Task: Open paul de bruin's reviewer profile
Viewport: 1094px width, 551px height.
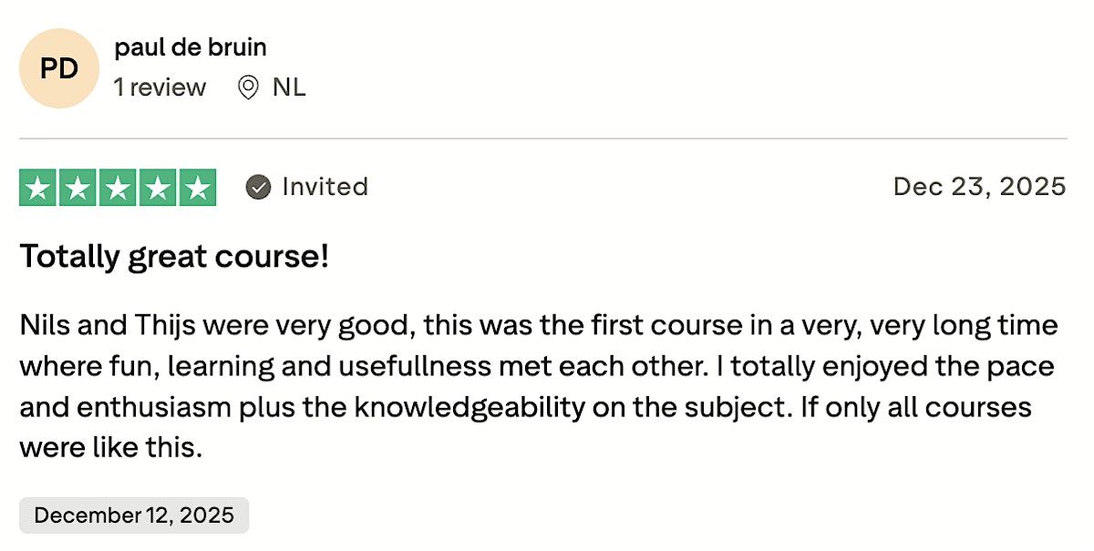Action: tap(191, 47)
